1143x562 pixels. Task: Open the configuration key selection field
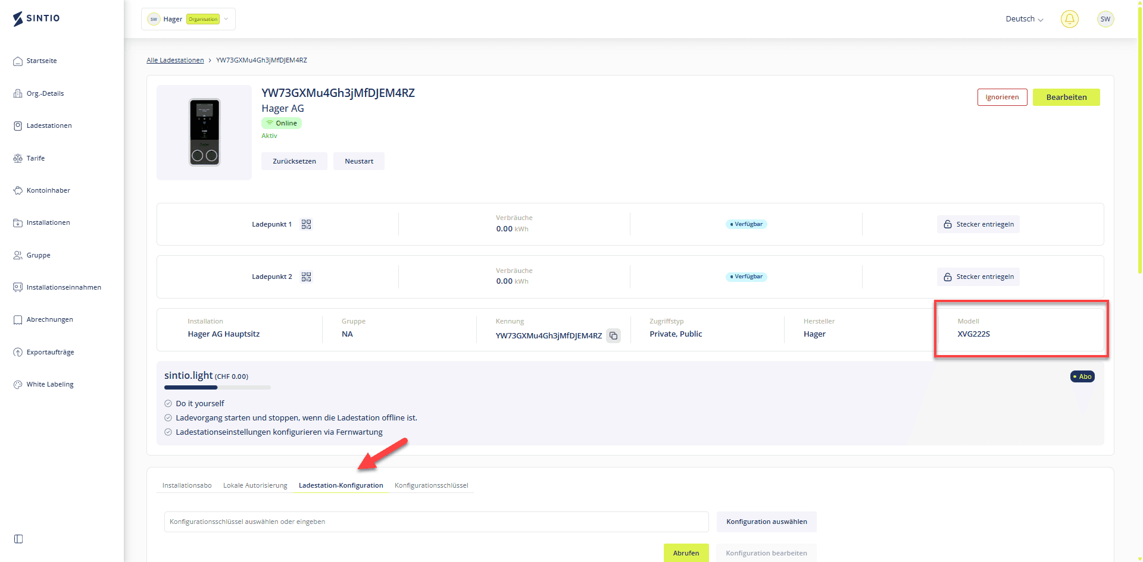pos(436,522)
